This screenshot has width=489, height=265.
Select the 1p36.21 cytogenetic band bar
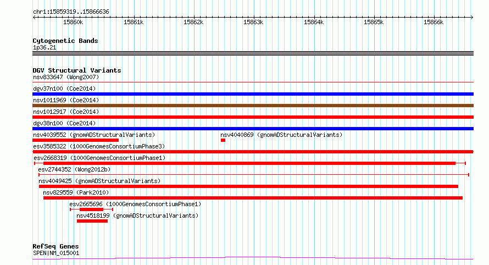click(x=253, y=53)
